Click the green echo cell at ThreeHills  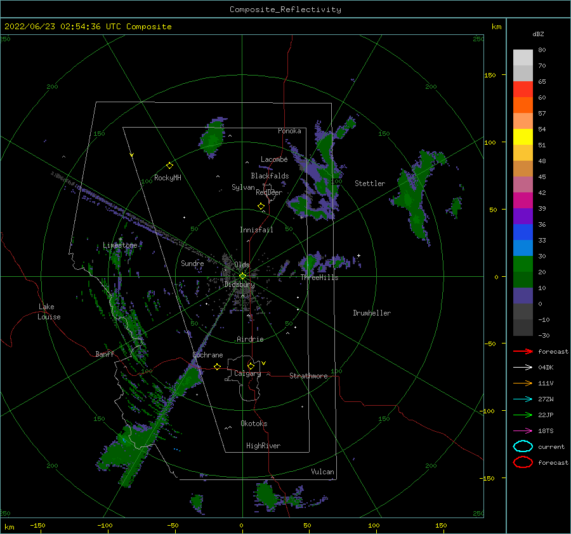tap(310, 263)
